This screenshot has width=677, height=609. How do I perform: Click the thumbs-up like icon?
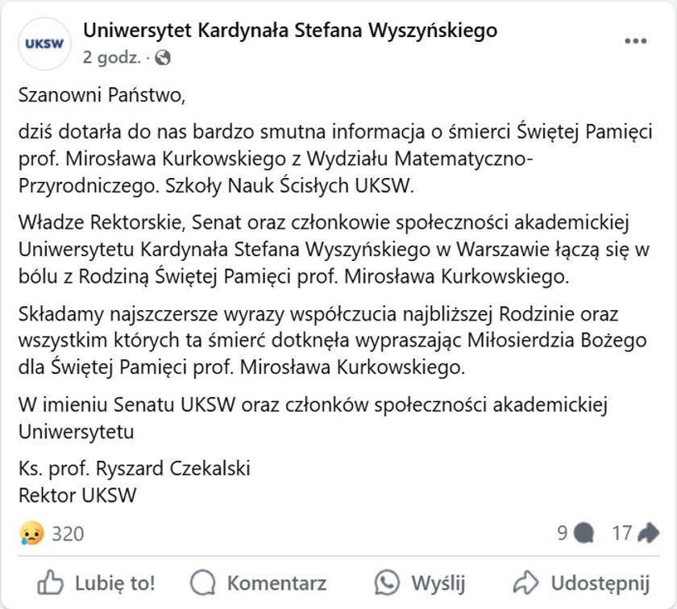(50, 583)
